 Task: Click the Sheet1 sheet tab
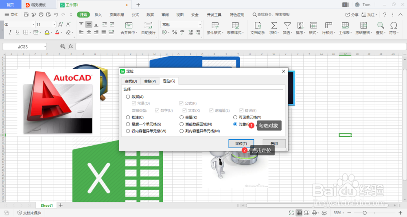point(46,205)
